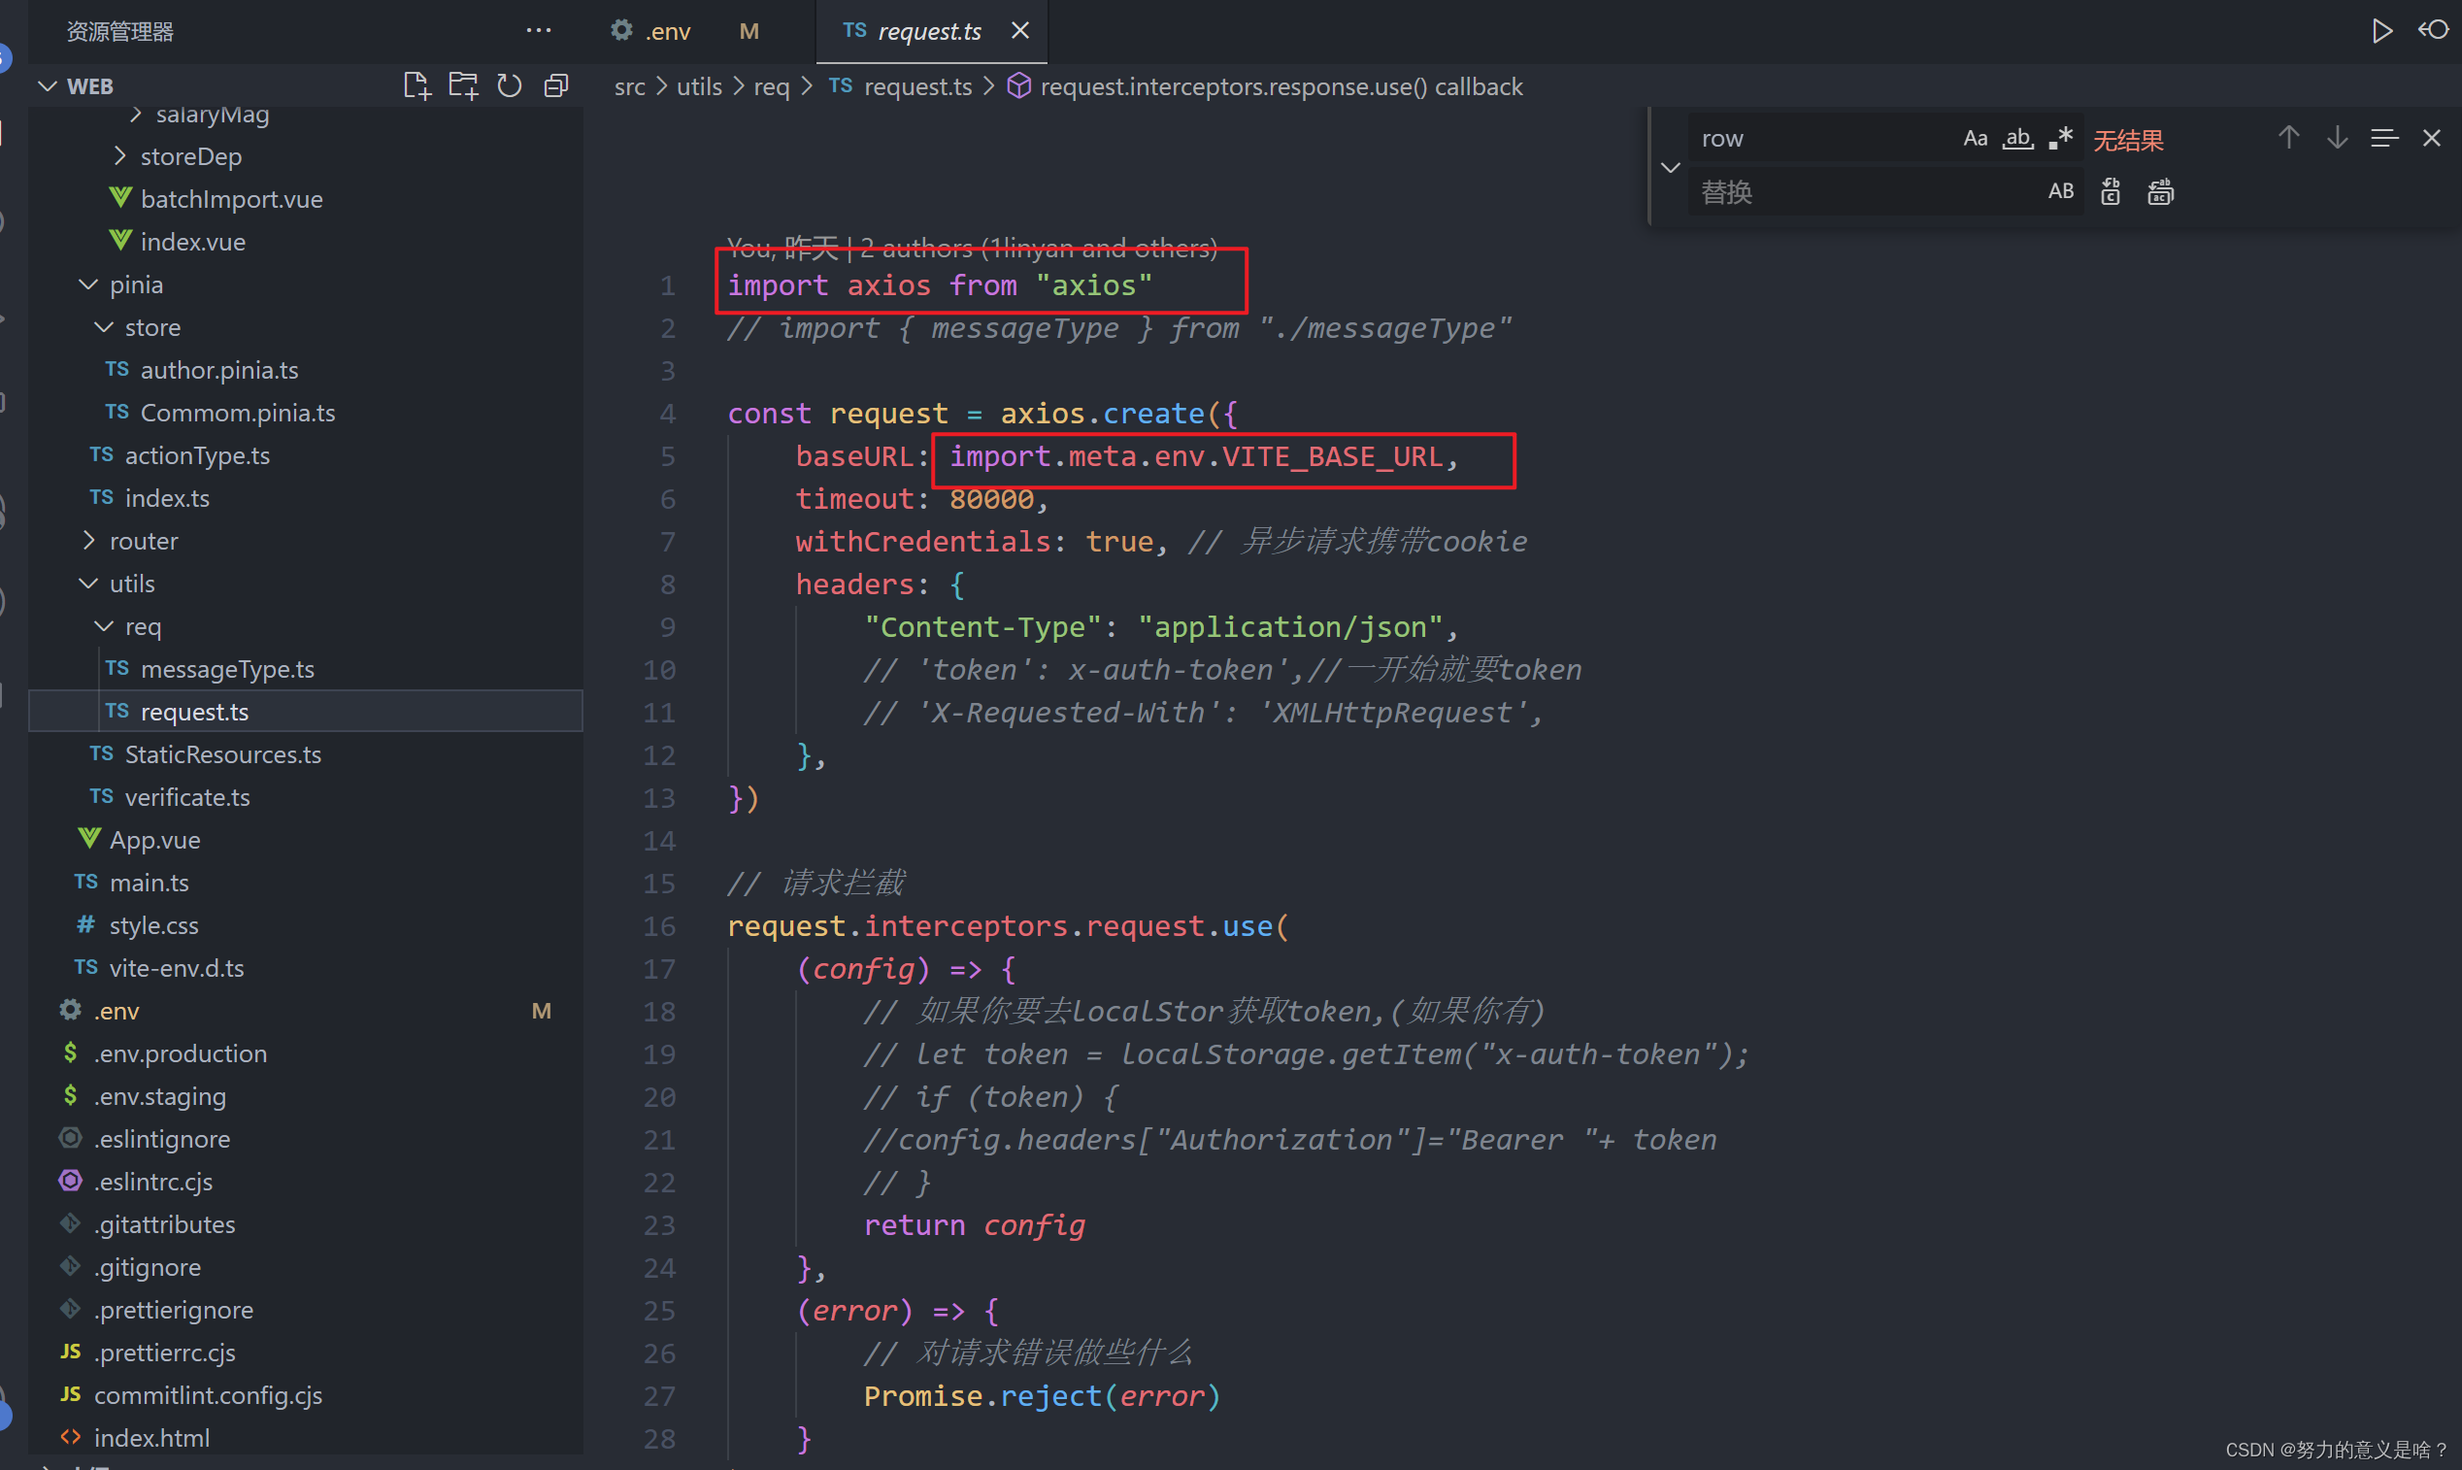Open App.vue file
Screen dimensions: 2462x1470
click(154, 839)
